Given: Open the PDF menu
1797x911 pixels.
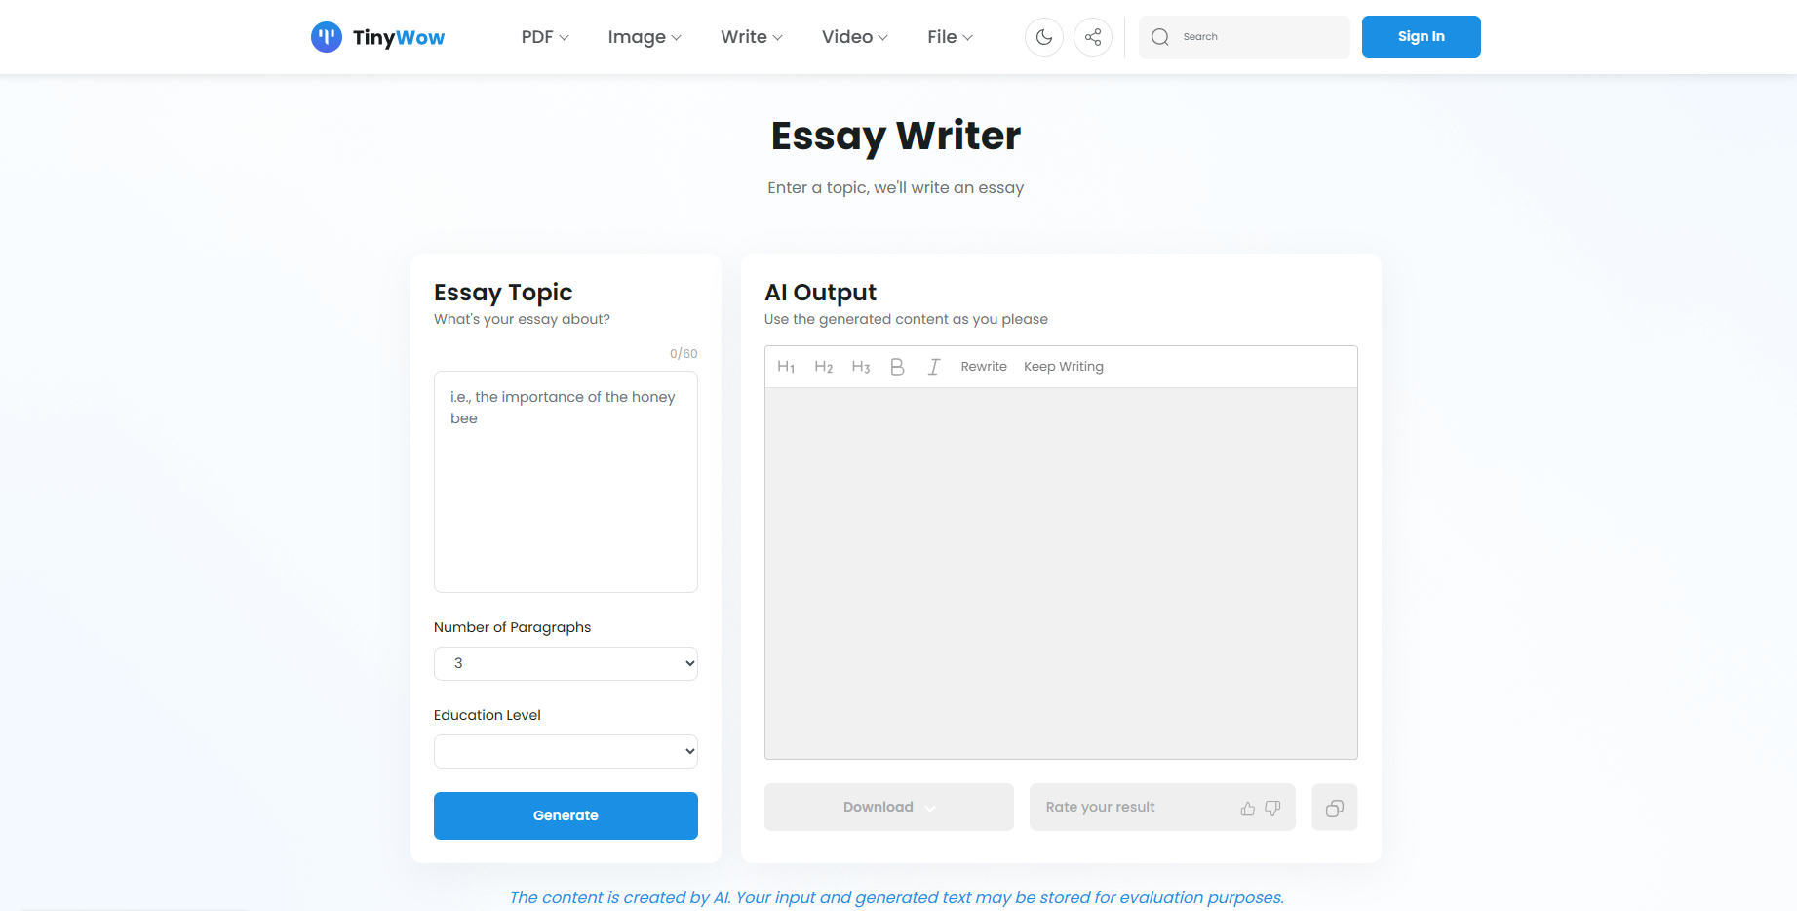Looking at the screenshot, I should (545, 37).
